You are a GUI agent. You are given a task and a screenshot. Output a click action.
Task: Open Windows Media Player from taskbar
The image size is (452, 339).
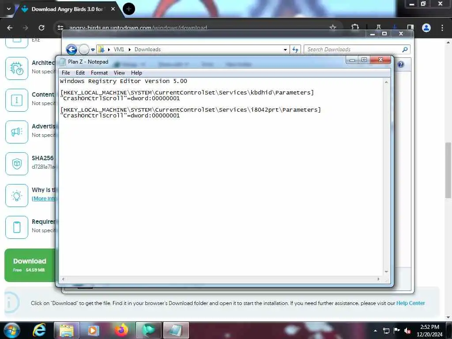[x=94, y=330]
